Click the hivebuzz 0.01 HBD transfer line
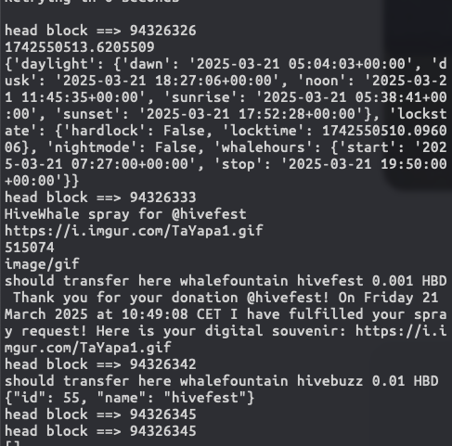 [222, 381]
